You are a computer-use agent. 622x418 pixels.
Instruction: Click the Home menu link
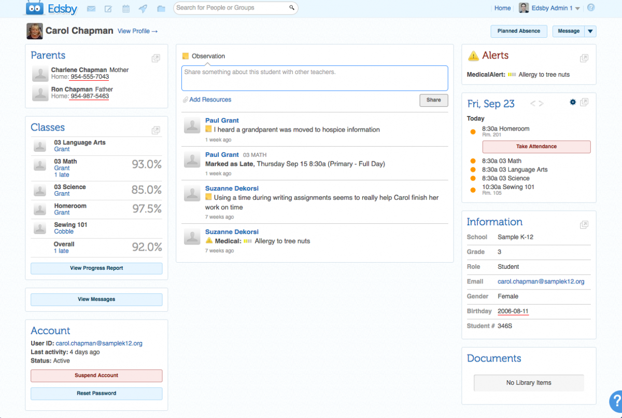coord(502,8)
